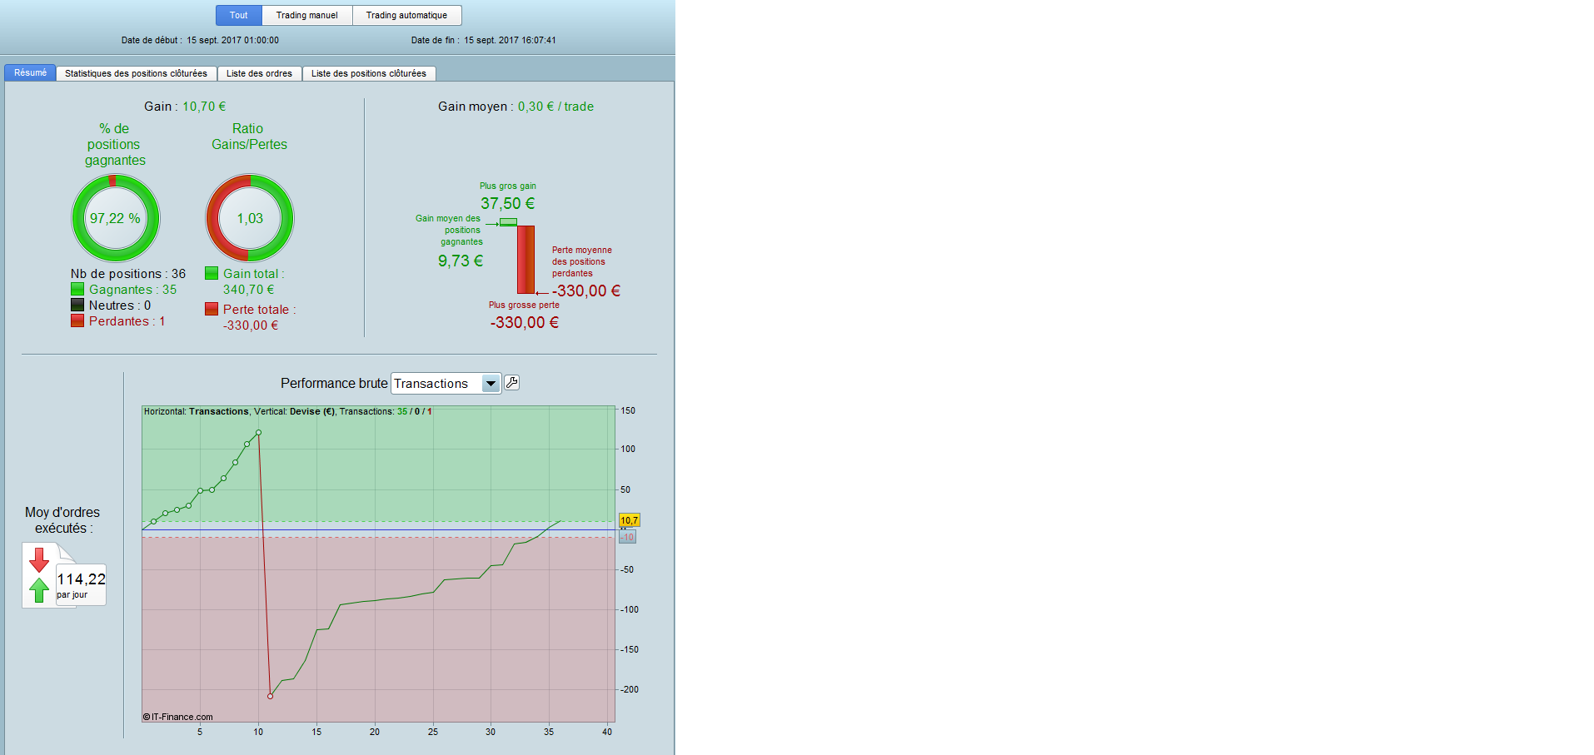The height and width of the screenshot is (755, 1594).
Task: Expand the Transactions dropdown arrow
Action: point(491,384)
